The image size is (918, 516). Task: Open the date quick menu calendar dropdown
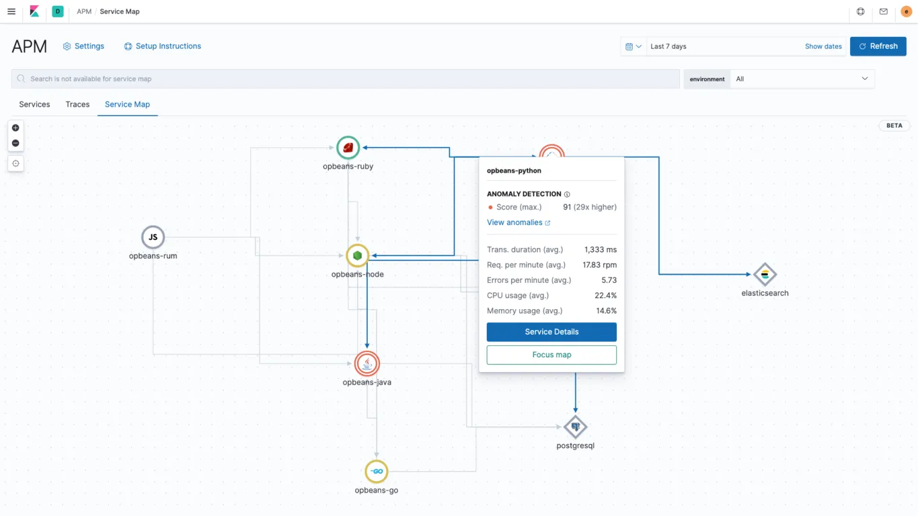click(x=633, y=46)
